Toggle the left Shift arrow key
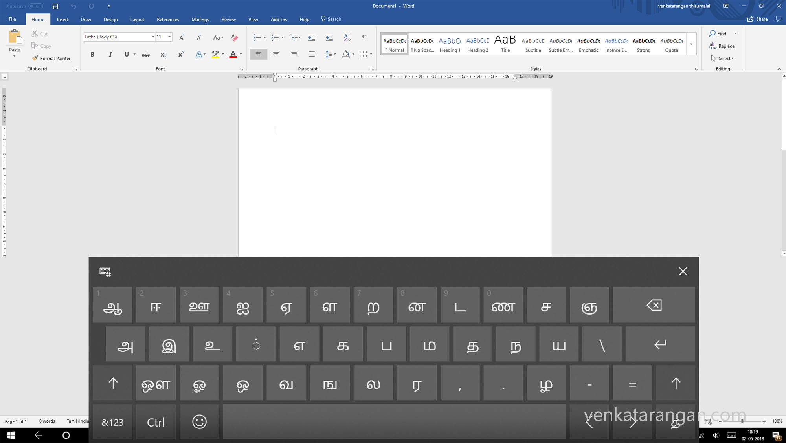Viewport: 786px width, 443px height. coord(113,383)
